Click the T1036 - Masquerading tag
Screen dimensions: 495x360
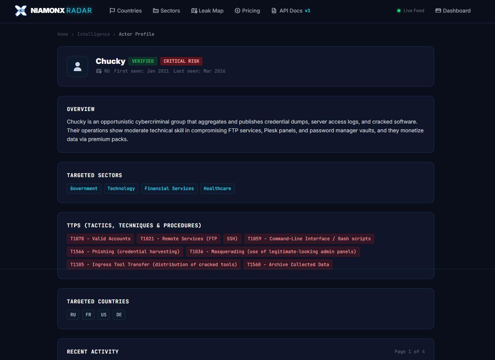click(x=273, y=252)
